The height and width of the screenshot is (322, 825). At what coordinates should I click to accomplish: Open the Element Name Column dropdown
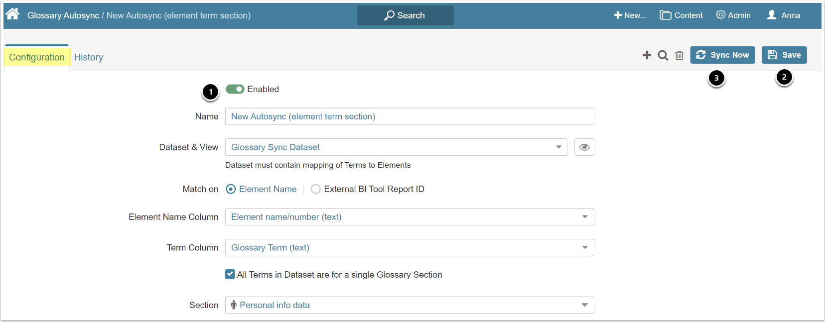(x=409, y=217)
